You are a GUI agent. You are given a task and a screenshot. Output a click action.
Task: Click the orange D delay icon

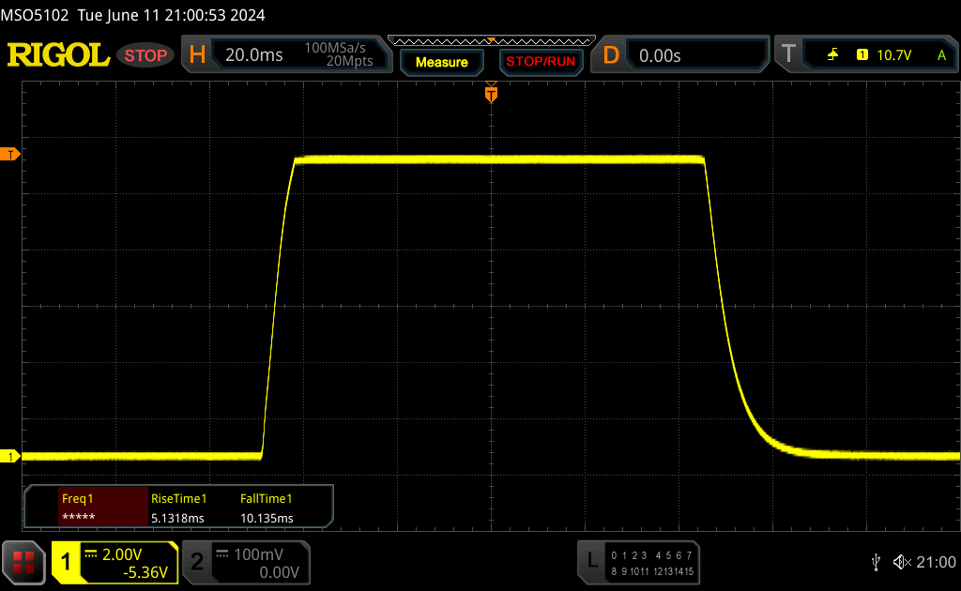(611, 55)
